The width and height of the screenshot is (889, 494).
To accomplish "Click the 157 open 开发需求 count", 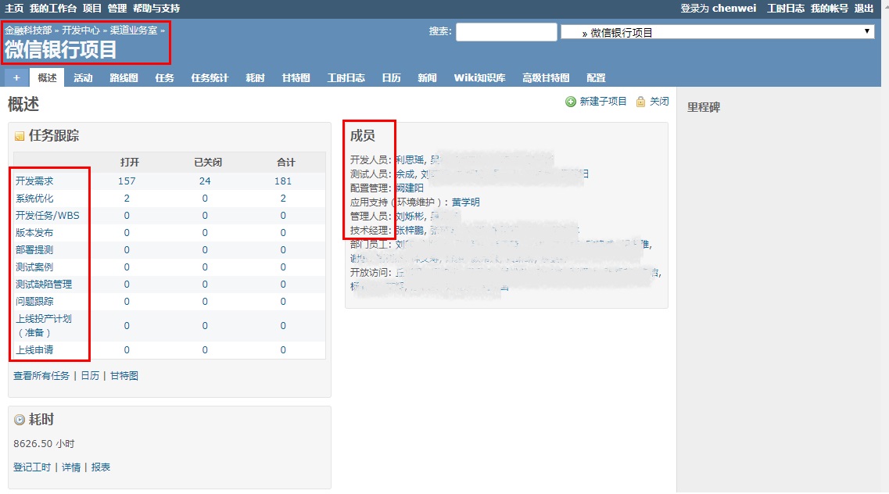I will click(127, 181).
